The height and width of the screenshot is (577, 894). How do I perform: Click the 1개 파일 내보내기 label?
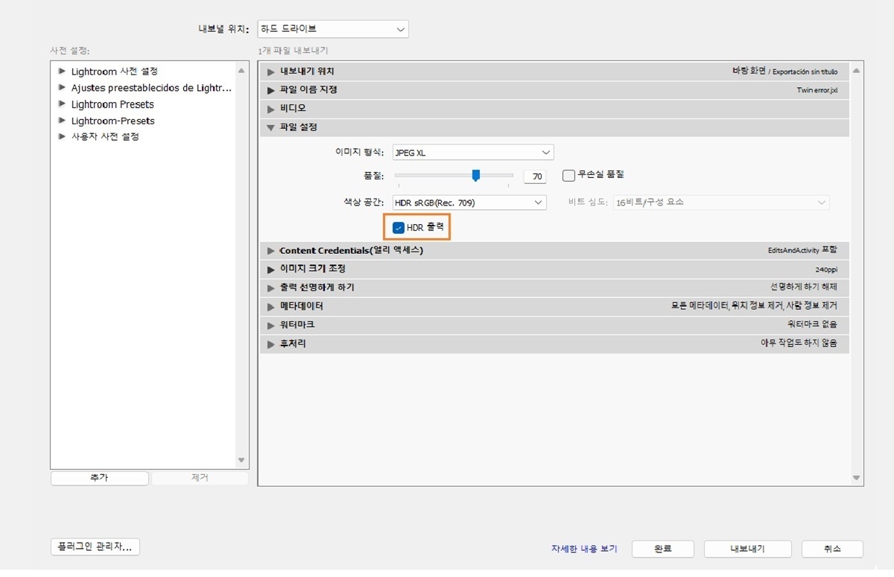tap(293, 51)
